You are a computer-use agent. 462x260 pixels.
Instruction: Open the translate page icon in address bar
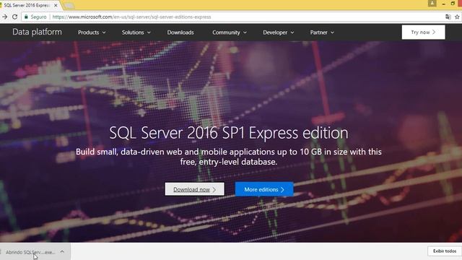pos(448,17)
